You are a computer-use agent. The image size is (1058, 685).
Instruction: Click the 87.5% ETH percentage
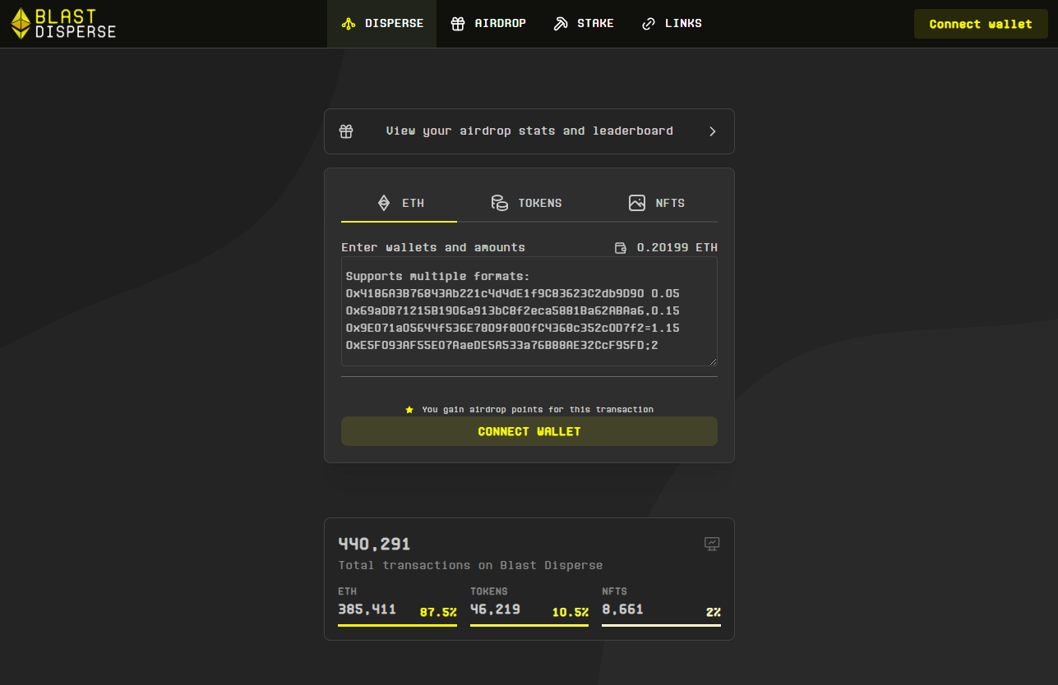pos(438,612)
